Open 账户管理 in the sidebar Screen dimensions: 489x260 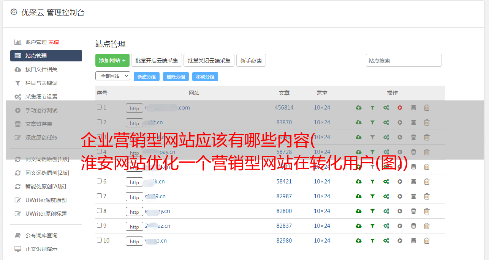pos(36,42)
